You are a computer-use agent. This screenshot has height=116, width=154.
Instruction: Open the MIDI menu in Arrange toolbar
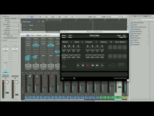click(x=60, y=17)
